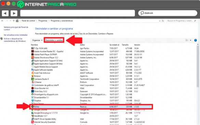Select the Etcher program icon
This screenshot has height=125, width=200.
(x=32, y=107)
